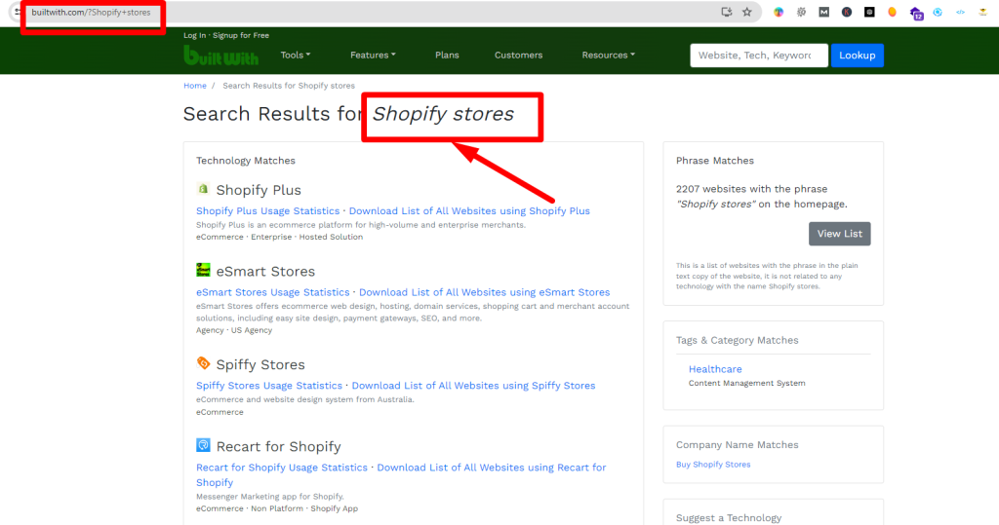Open the yellow extension icon at toolbar end
999x525 pixels.
pyautogui.click(x=983, y=12)
